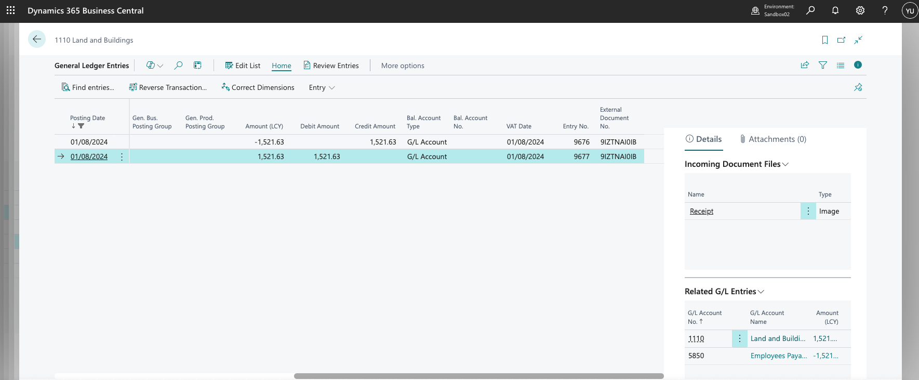This screenshot has height=380, width=919.
Task: Show row actions for the selected 01/08/2024 entry
Action: click(122, 156)
